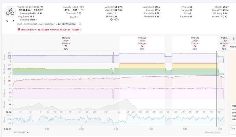Image resolution: width=236 pixels, height=137 pixels.
Task: Click the Power chart axis label
Action: 4,57
